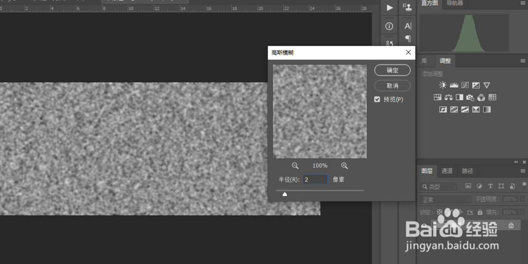Confirm blur with 确定 button

coord(392,70)
